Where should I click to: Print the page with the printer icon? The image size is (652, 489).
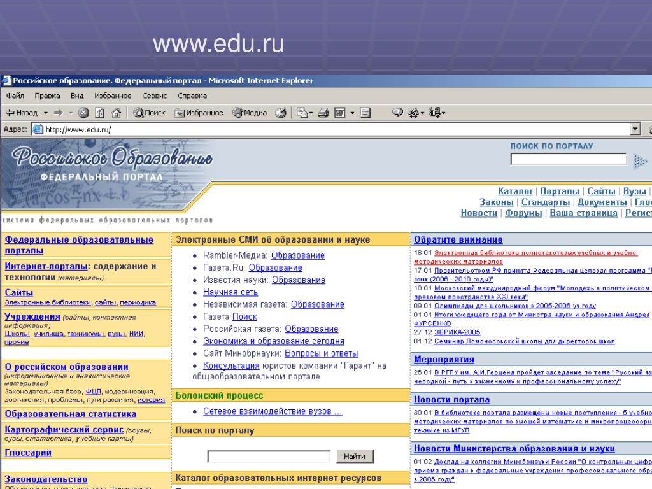323,113
